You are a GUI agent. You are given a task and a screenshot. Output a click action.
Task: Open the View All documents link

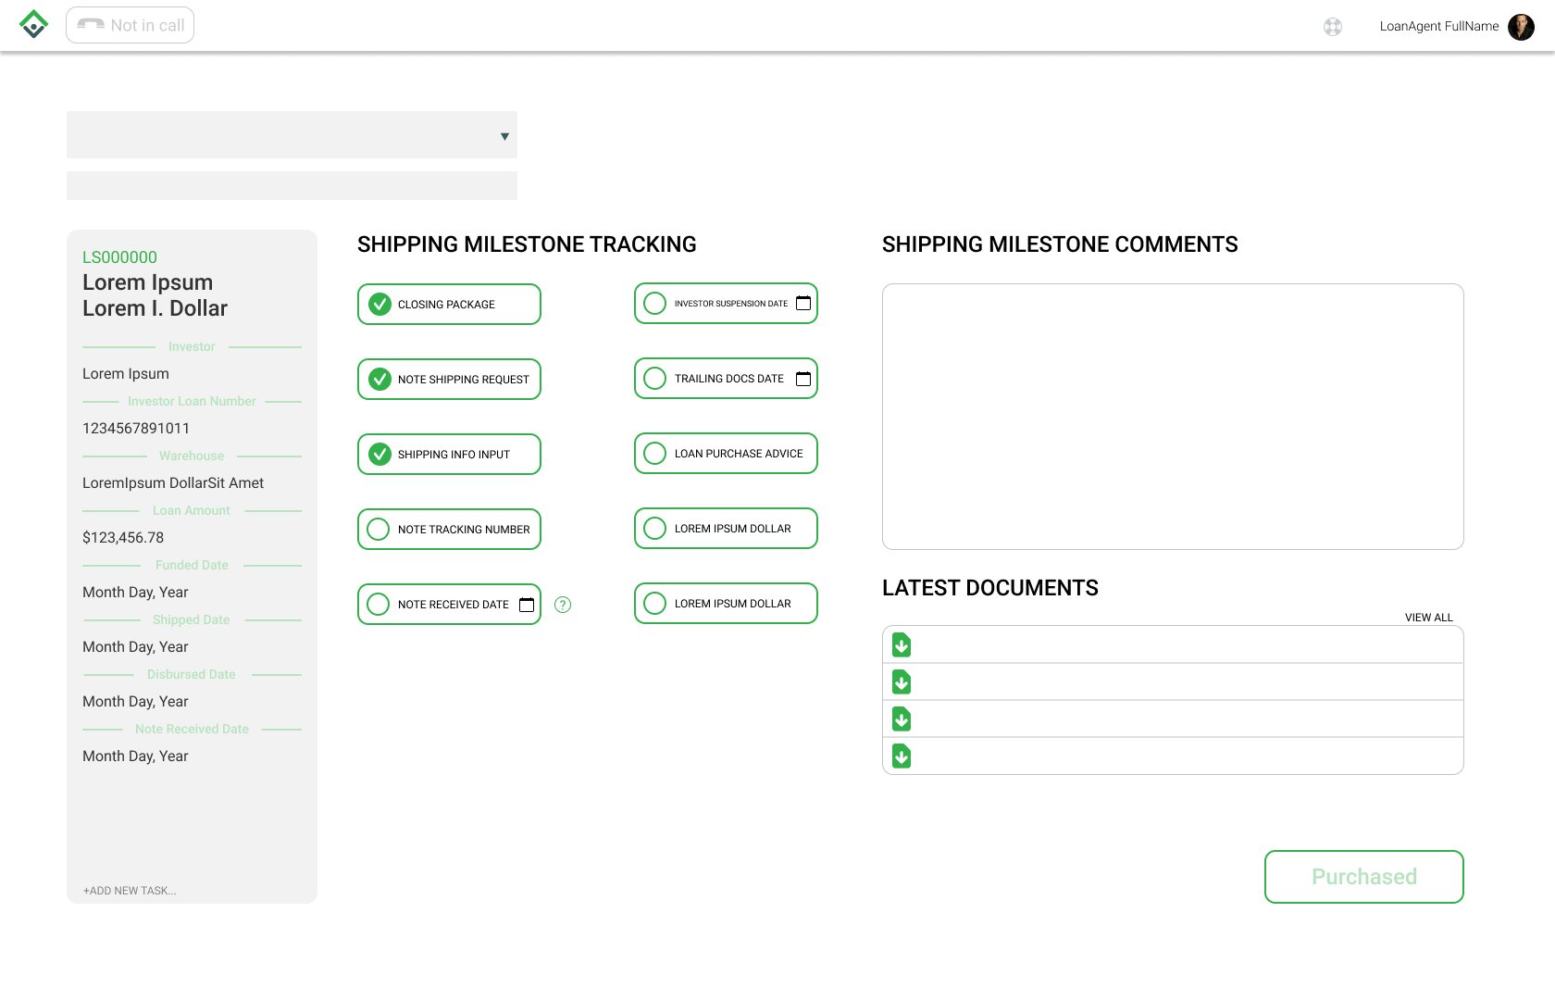coord(1428,618)
